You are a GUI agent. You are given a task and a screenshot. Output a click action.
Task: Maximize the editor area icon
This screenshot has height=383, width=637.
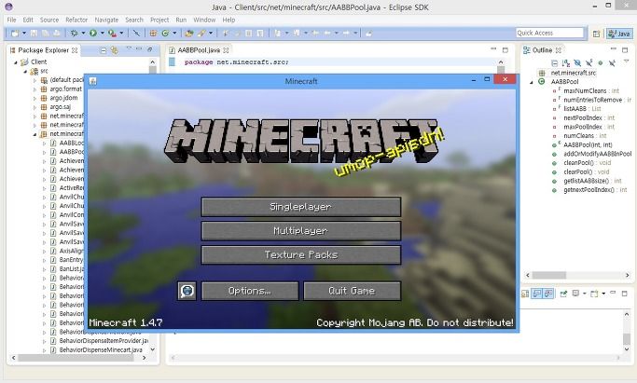(505, 50)
